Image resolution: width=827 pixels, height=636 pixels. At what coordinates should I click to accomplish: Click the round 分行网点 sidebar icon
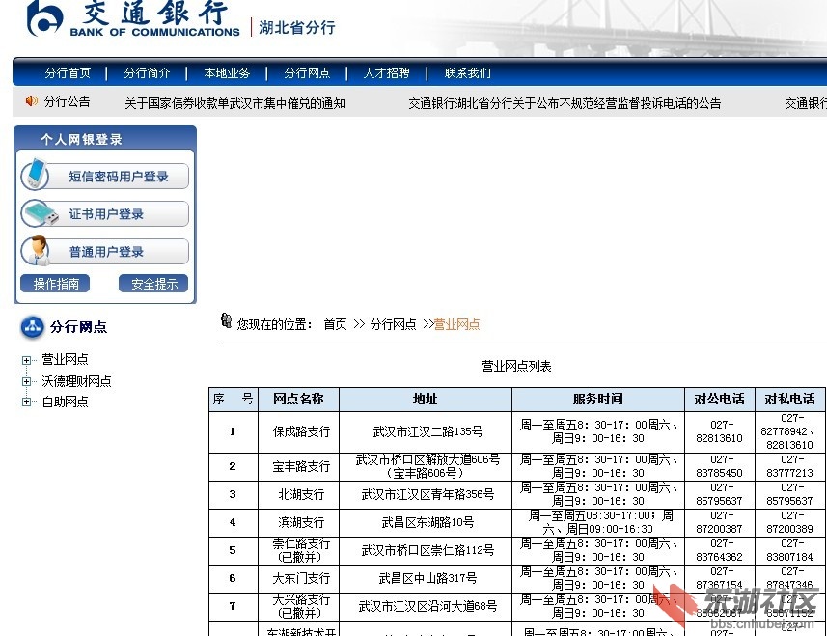coord(33,327)
